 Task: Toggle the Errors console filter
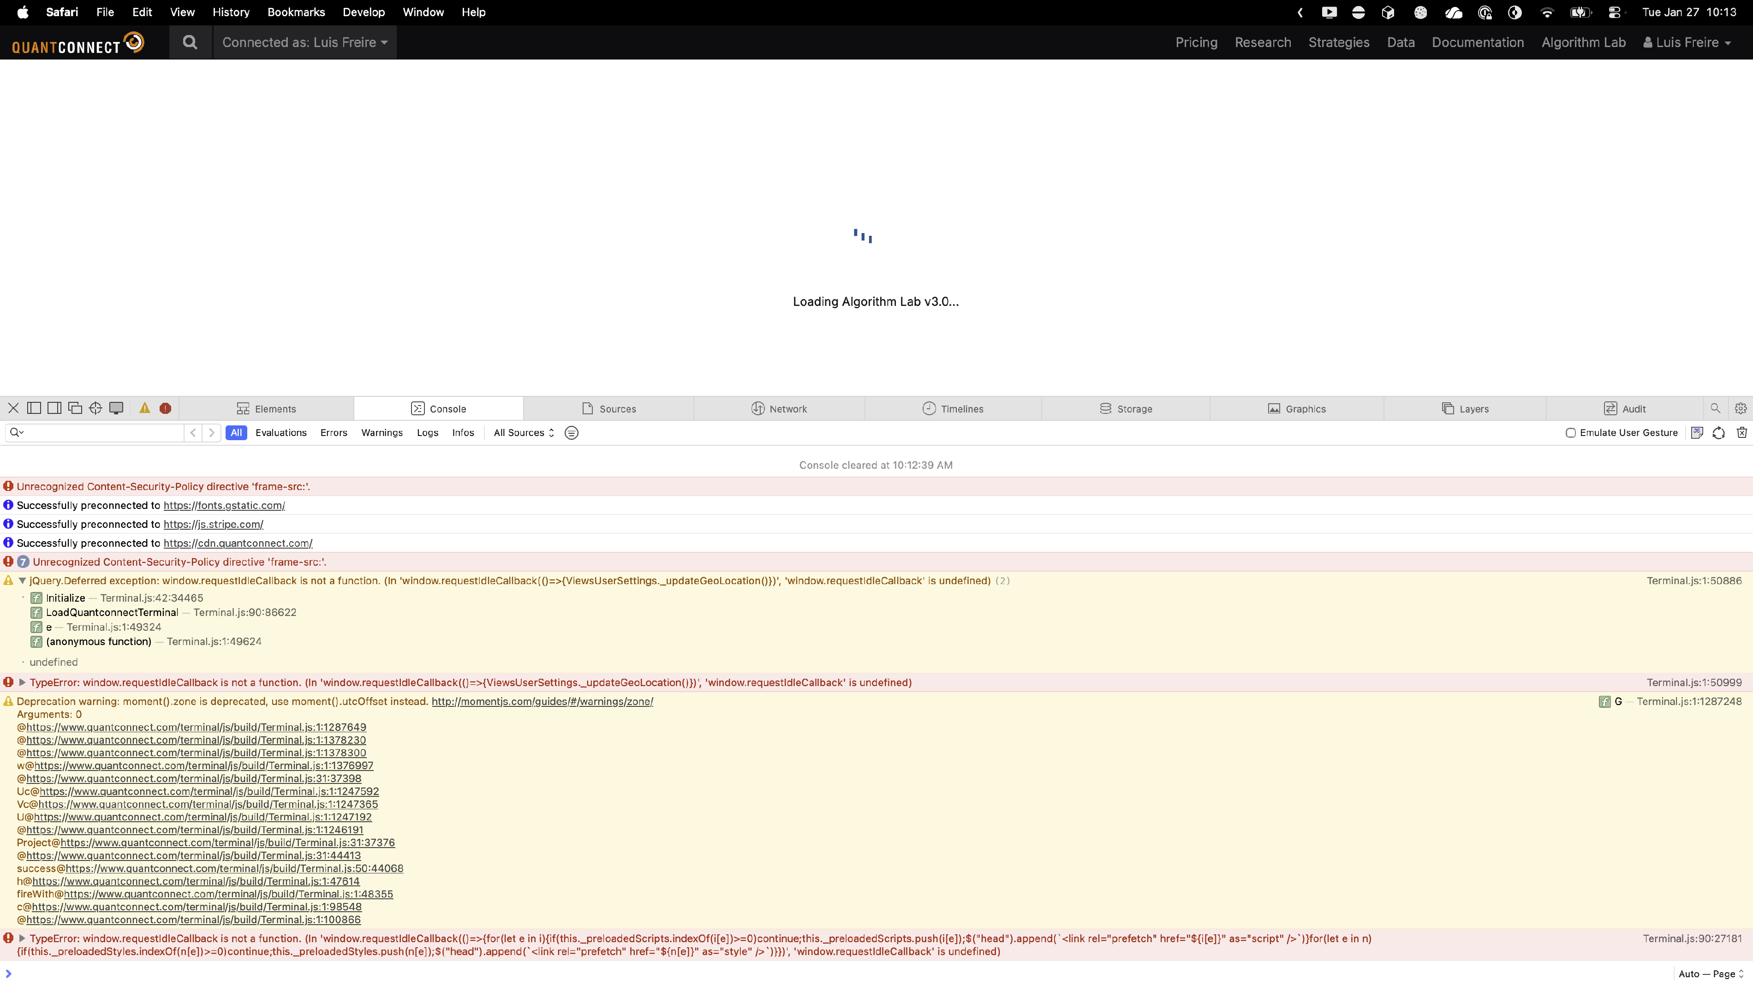click(334, 433)
